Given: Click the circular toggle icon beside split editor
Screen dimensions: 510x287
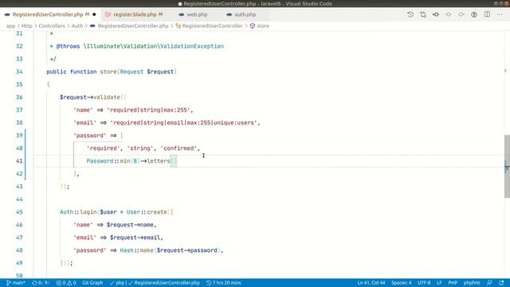Looking at the screenshot, I should (x=474, y=14).
